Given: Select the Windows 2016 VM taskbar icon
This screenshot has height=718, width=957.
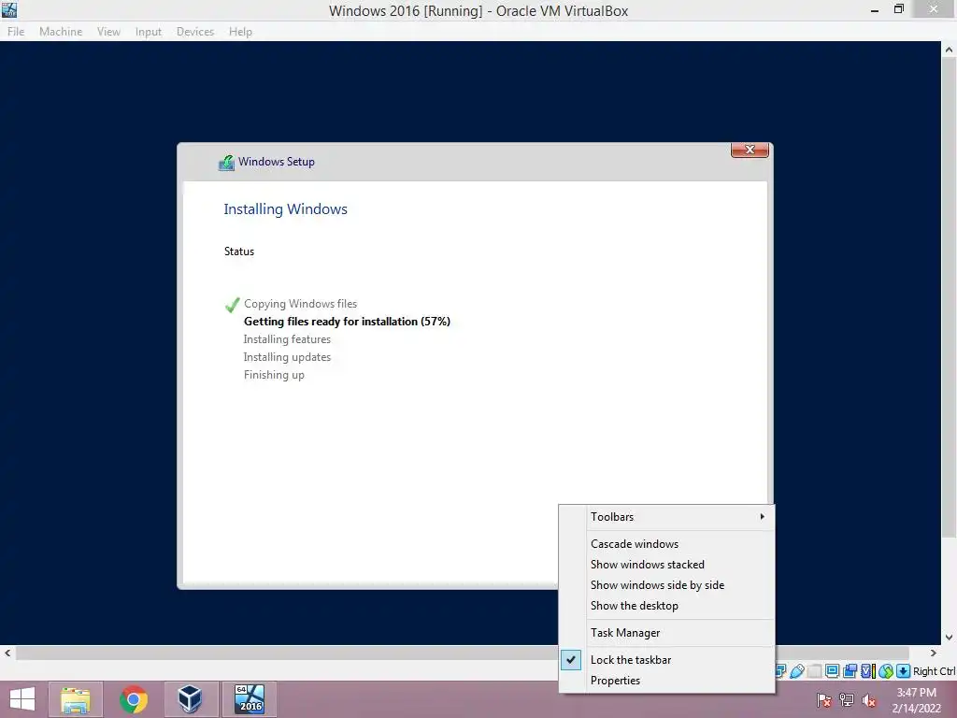Looking at the screenshot, I should point(250,699).
